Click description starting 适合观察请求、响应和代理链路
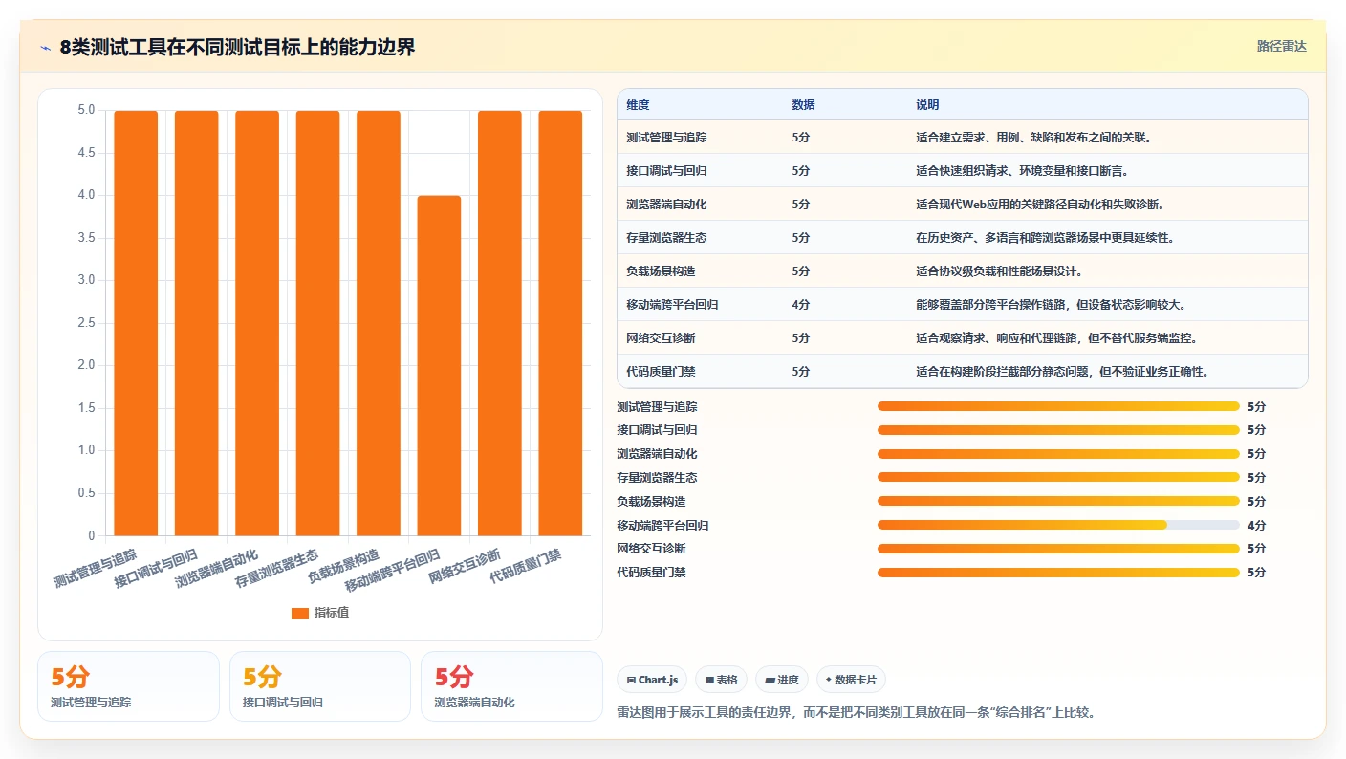1346x759 pixels. click(1056, 338)
